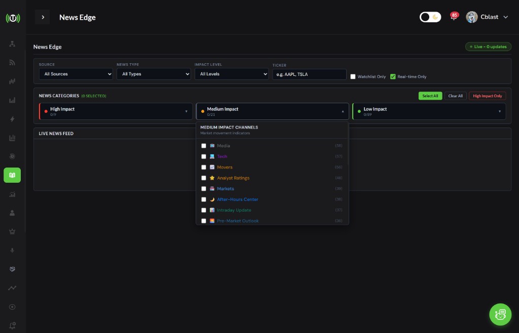Expand the High Impact category
Viewport: 519px width, 333px height.
click(116, 111)
